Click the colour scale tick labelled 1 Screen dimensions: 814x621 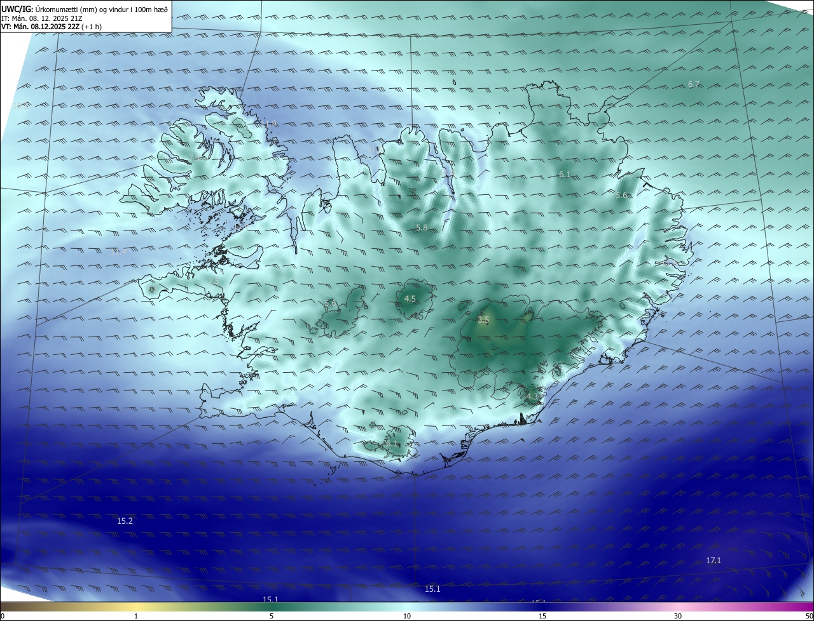(136, 616)
